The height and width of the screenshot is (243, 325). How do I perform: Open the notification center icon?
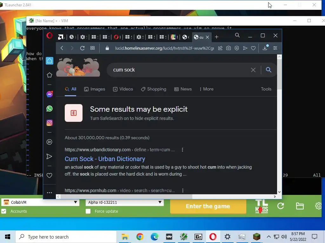click(x=315, y=237)
